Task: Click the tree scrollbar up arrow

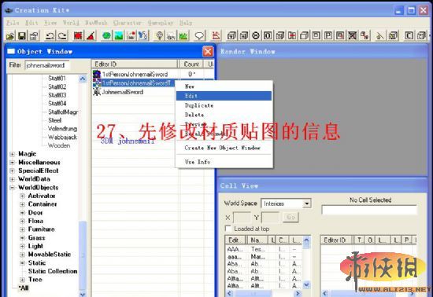Action: [x=83, y=79]
